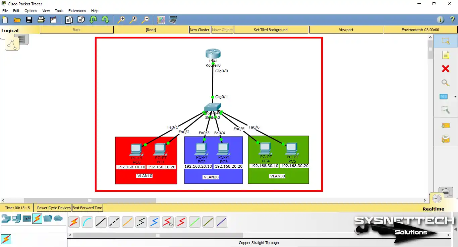Click the New Cluster button
This screenshot has height=247, width=458.
[x=199, y=30]
